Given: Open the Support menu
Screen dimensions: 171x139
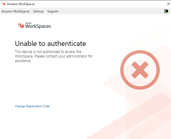Looking at the screenshot, I should click(53, 11).
